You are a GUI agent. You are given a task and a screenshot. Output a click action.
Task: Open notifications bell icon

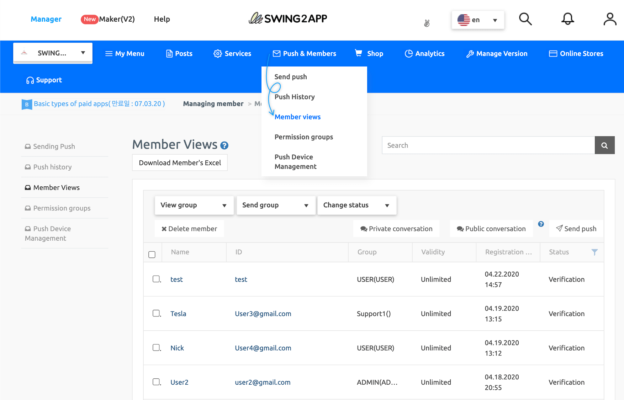(x=567, y=19)
